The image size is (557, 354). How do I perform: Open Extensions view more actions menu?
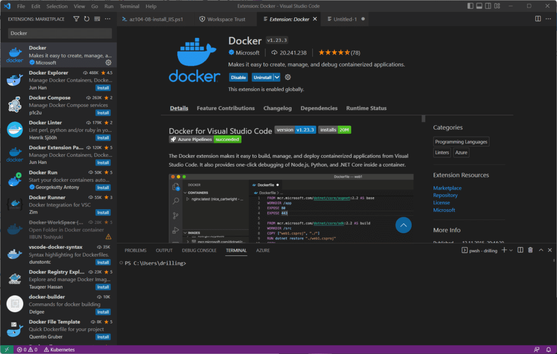pyautogui.click(x=108, y=19)
